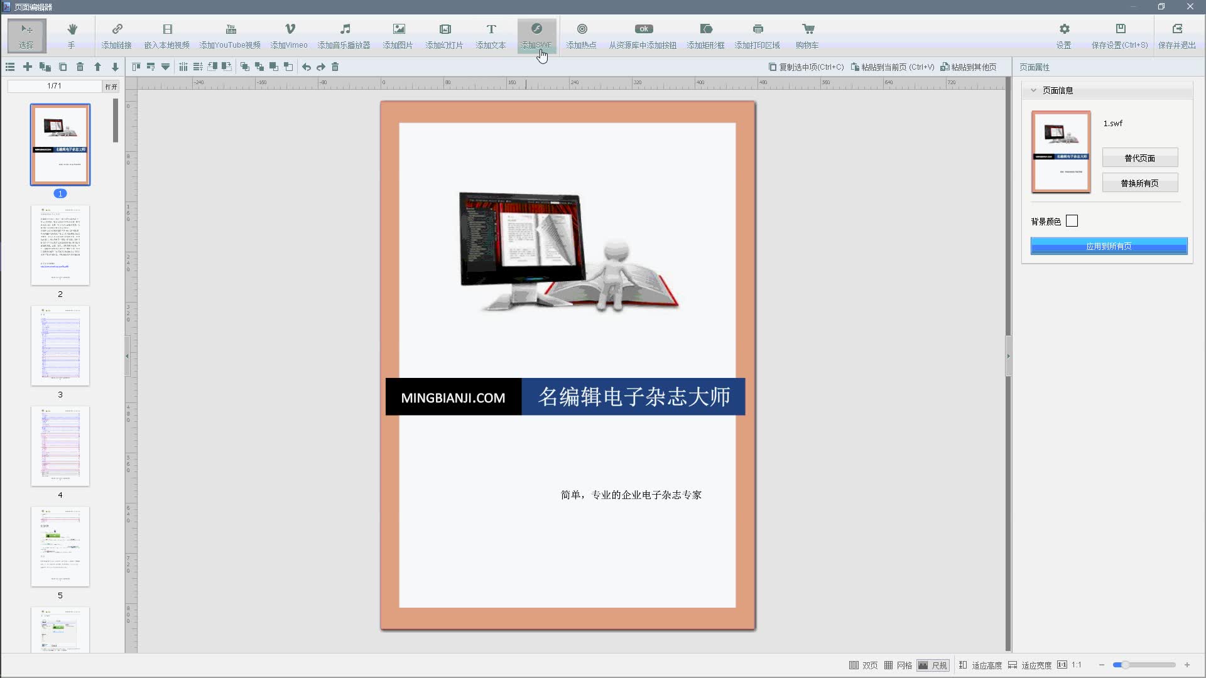This screenshot has height=678, width=1206.
Task: Click the delete trash icon beside redo
Action: (x=335, y=67)
